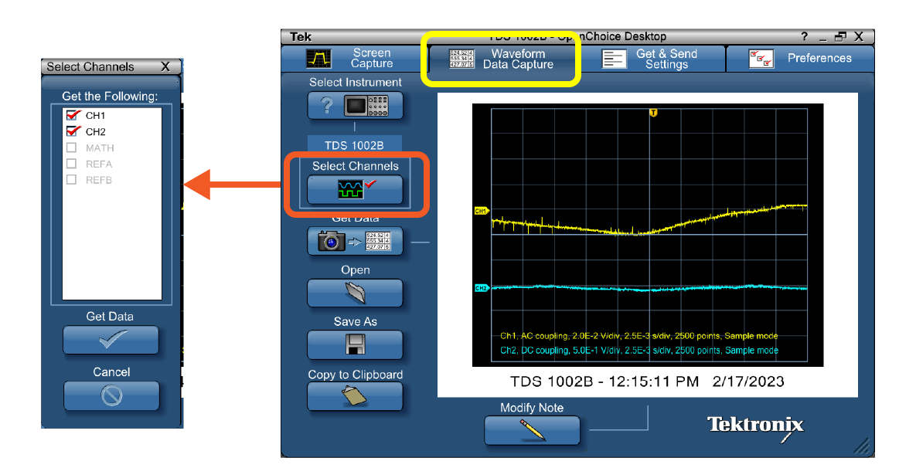
Task: Go to the Preferences tab
Action: click(800, 59)
